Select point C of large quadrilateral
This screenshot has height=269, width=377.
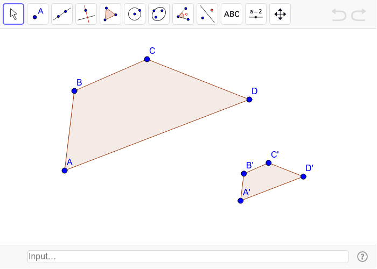click(147, 59)
